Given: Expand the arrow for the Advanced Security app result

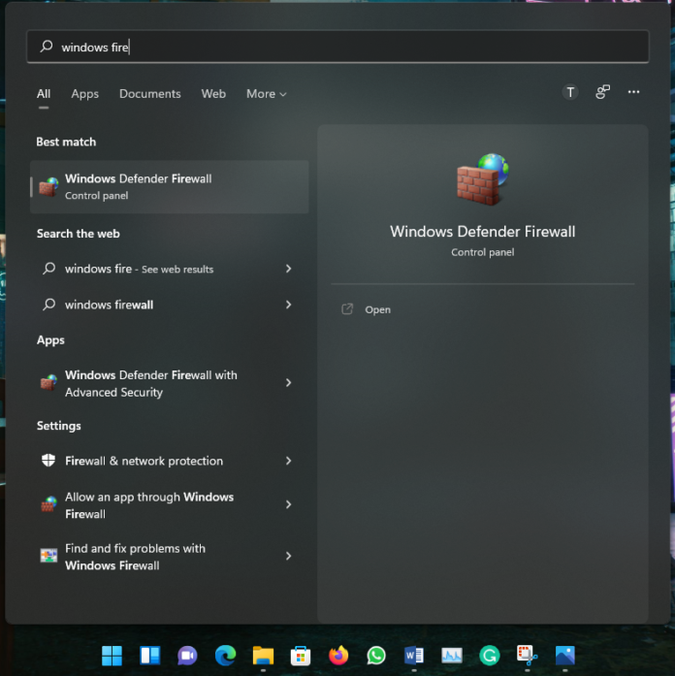Looking at the screenshot, I should 288,383.
